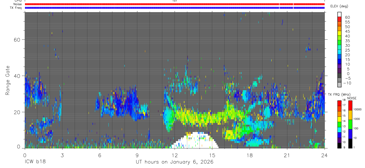Click the '6' tick label on time axis
This screenshot has width=365, height=168.
tap(100, 155)
